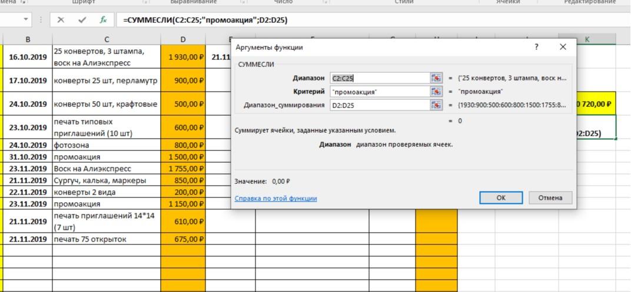This screenshot has width=631, height=292.
Task: Collapse dialog using Диапазон range selector icon
Action: click(x=436, y=78)
